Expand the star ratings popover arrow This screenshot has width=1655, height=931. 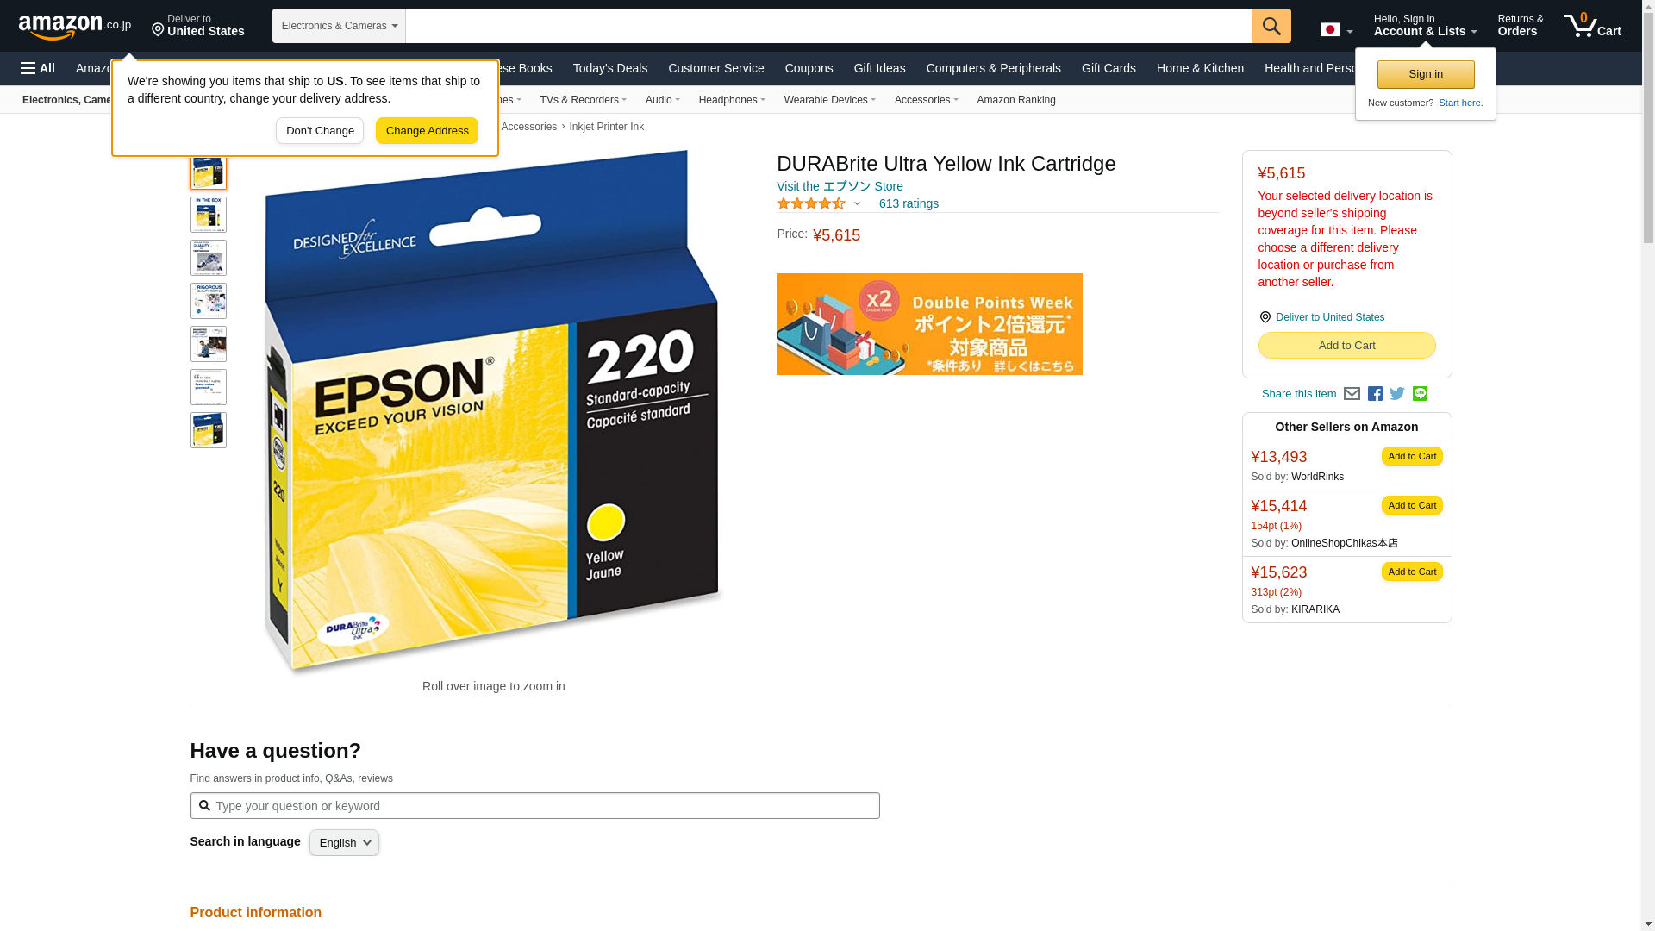(857, 204)
